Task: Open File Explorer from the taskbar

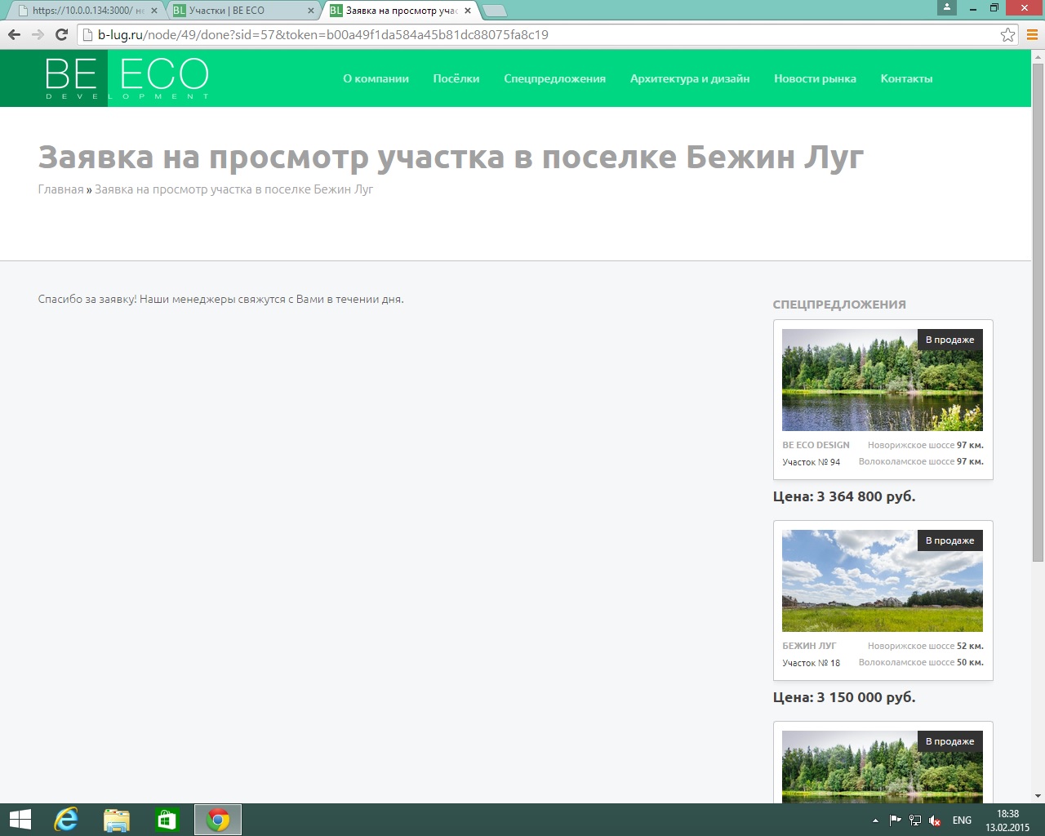Action: pos(117,820)
